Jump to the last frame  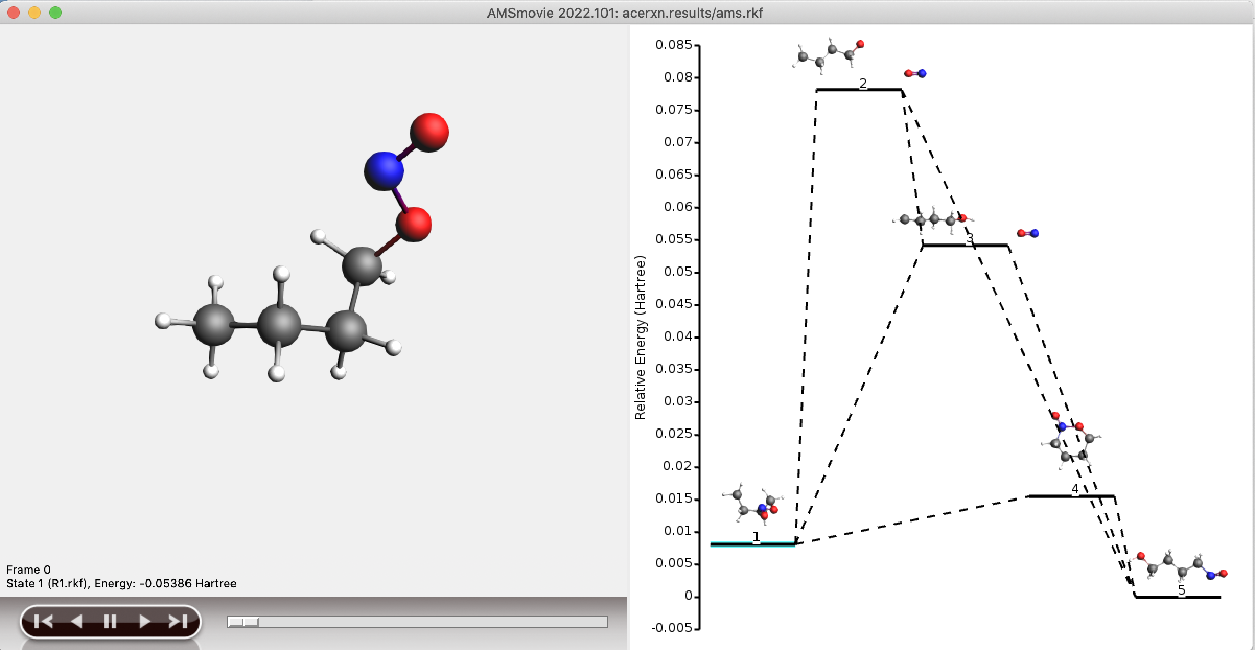(178, 621)
